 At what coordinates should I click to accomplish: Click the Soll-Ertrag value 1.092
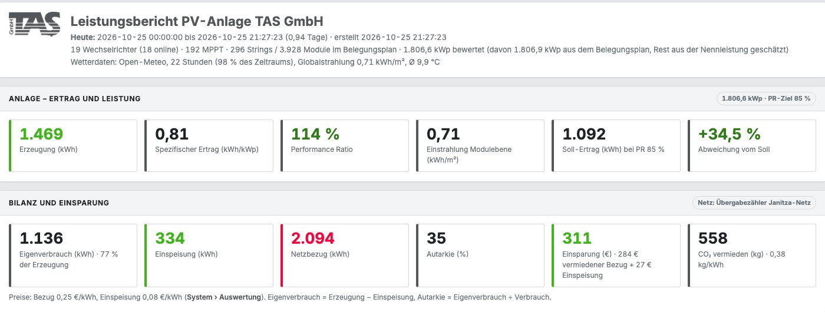[x=584, y=134]
